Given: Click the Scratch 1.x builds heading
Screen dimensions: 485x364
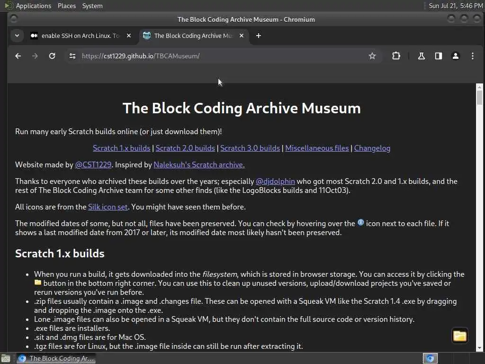Looking at the screenshot, I should [60, 254].
